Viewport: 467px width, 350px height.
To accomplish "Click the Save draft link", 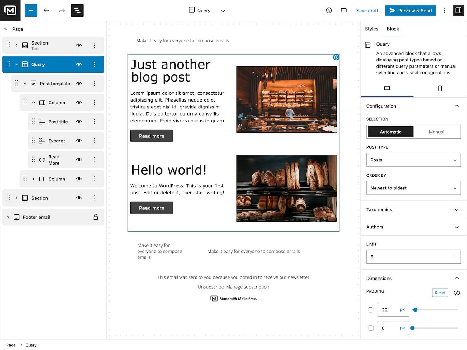I will coord(367,10).
